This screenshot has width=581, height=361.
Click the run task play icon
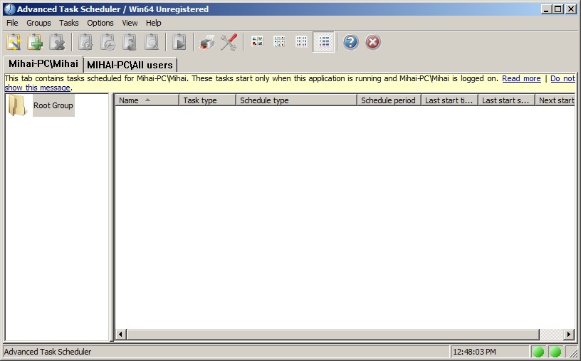tap(179, 42)
